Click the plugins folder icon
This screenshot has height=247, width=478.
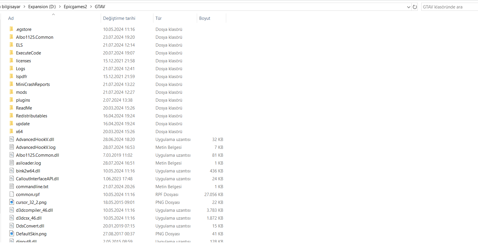11,100
